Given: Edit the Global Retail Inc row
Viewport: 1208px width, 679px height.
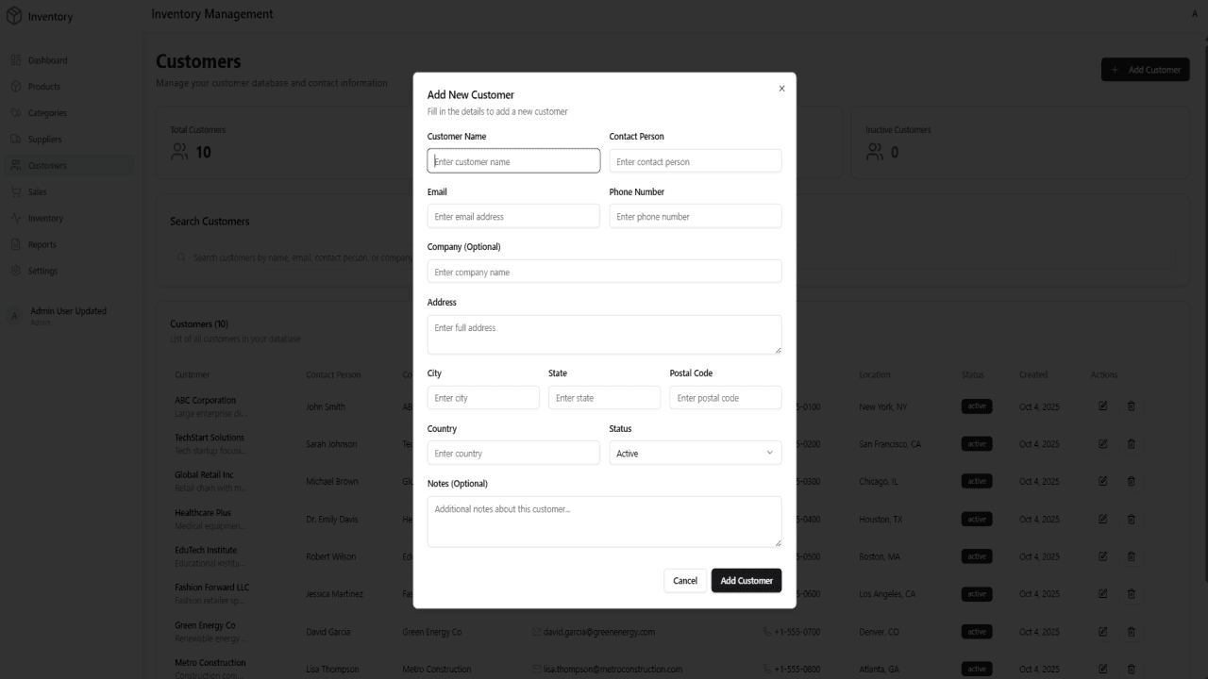Looking at the screenshot, I should point(1102,481).
